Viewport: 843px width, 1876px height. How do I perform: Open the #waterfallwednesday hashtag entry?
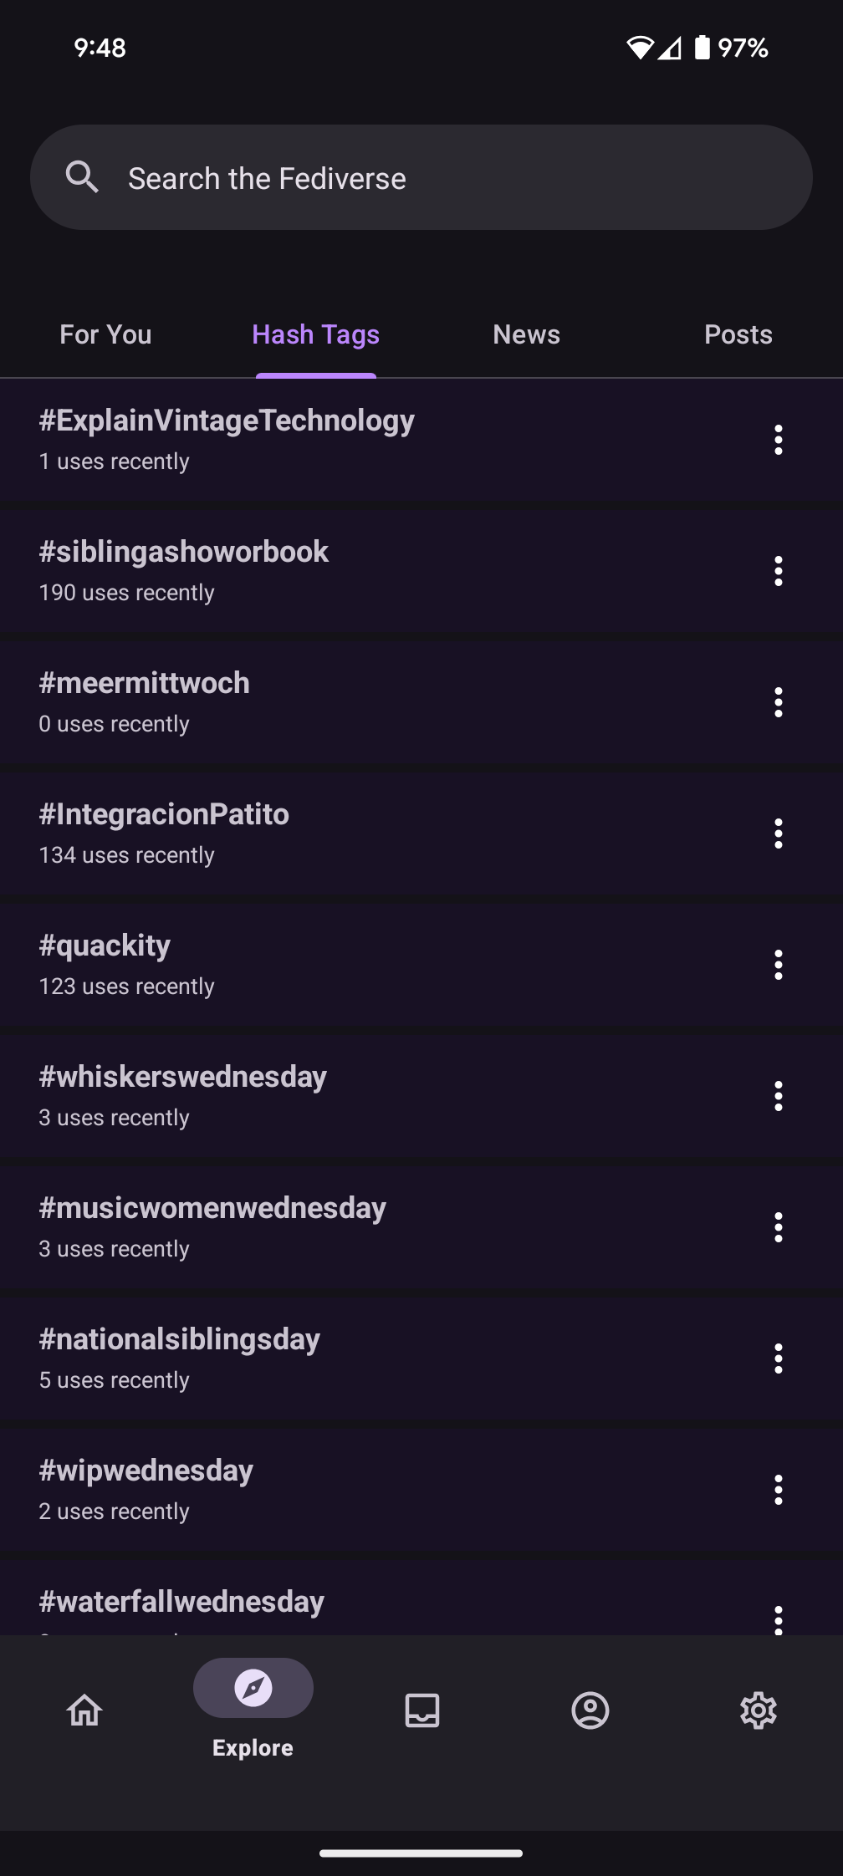click(x=181, y=1603)
